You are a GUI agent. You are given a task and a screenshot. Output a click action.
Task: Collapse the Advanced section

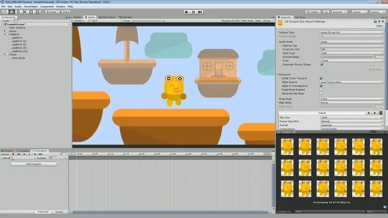point(278,74)
